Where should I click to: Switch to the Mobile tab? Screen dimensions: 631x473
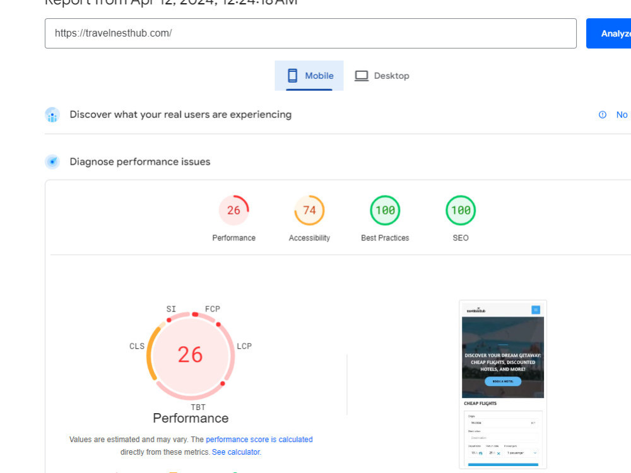(309, 76)
